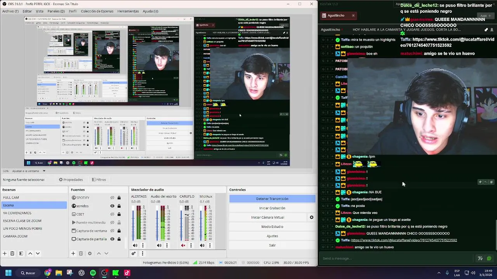Expand Ajustar a la ventana dropdown
The image size is (497, 279).
click(44, 171)
